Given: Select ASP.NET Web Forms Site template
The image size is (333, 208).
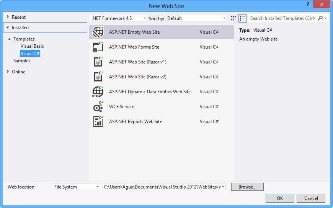Looking at the screenshot, I should [162, 47].
